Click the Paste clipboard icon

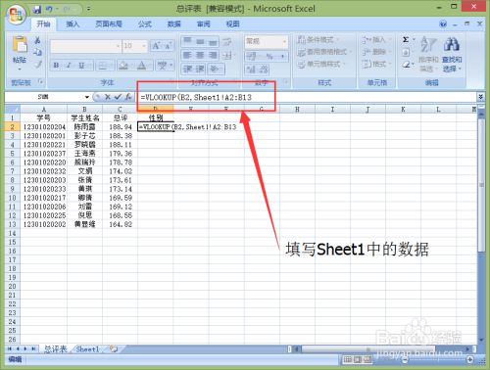(x=20, y=44)
